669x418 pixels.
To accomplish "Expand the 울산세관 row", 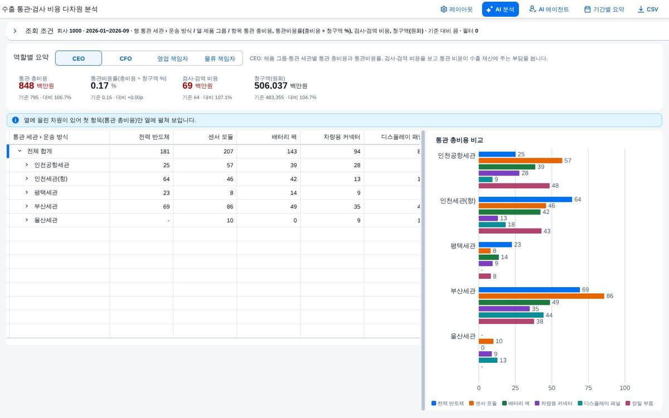I will pos(27,220).
